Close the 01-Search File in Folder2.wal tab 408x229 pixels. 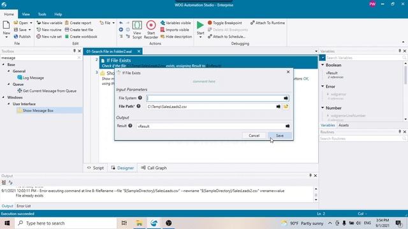[139, 52]
